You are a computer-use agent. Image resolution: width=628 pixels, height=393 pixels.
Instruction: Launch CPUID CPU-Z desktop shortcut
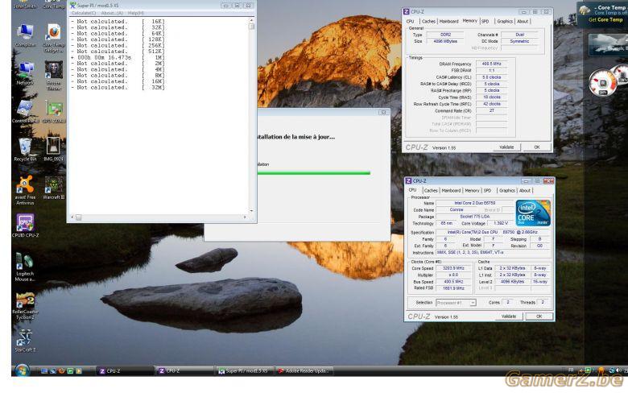click(x=25, y=225)
